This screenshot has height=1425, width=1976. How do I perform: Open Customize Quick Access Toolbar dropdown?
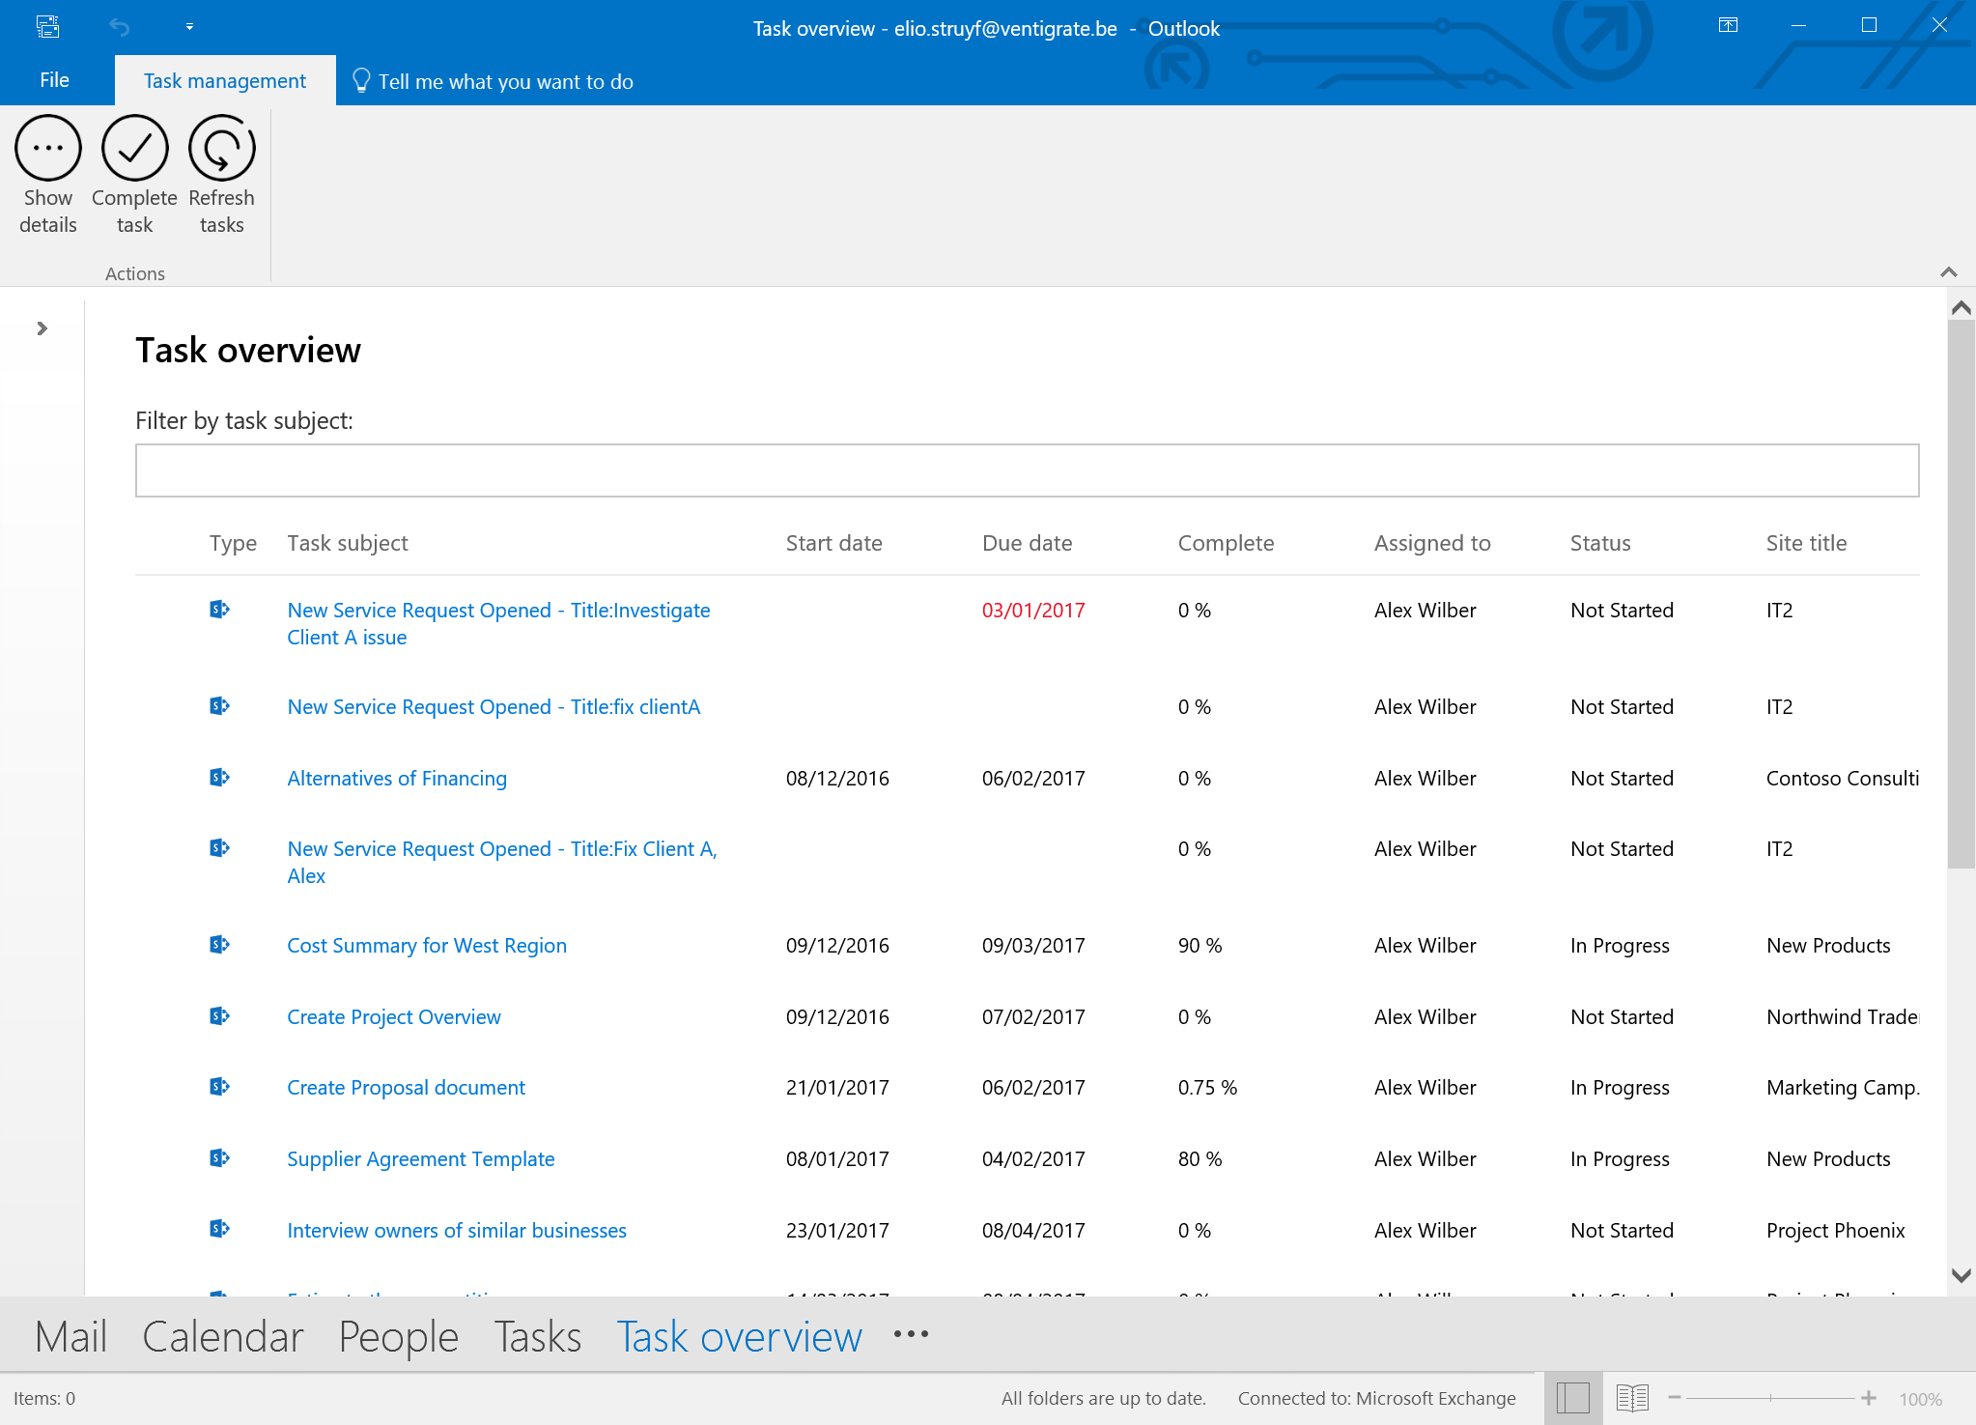[189, 27]
